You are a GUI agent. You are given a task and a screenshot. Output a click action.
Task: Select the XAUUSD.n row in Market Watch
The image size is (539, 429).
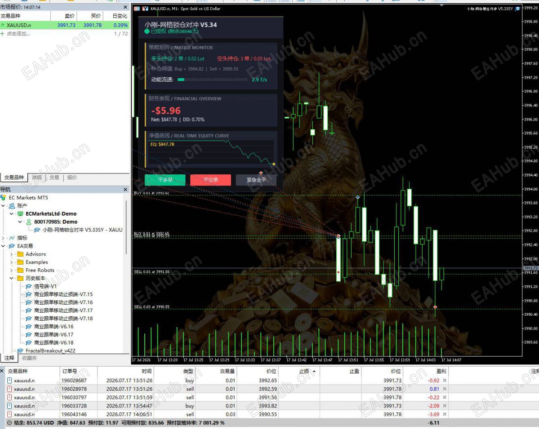[x=65, y=25]
